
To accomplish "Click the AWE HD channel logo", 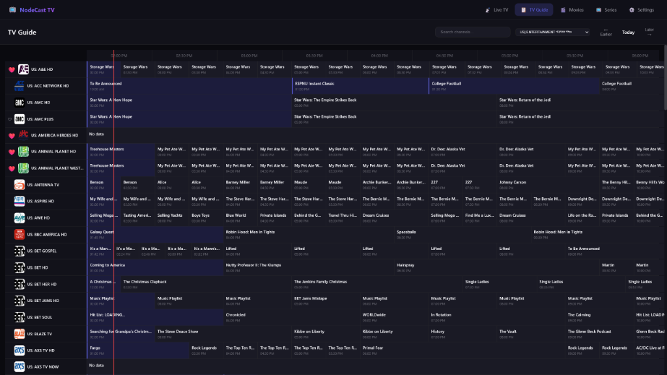I will [19, 217].
